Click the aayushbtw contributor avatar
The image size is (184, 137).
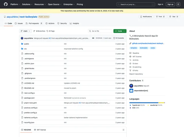pyautogui.click(x=131, y=86)
